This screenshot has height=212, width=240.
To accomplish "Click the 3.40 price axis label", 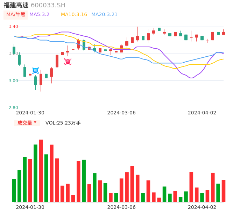I will coord(13,27).
